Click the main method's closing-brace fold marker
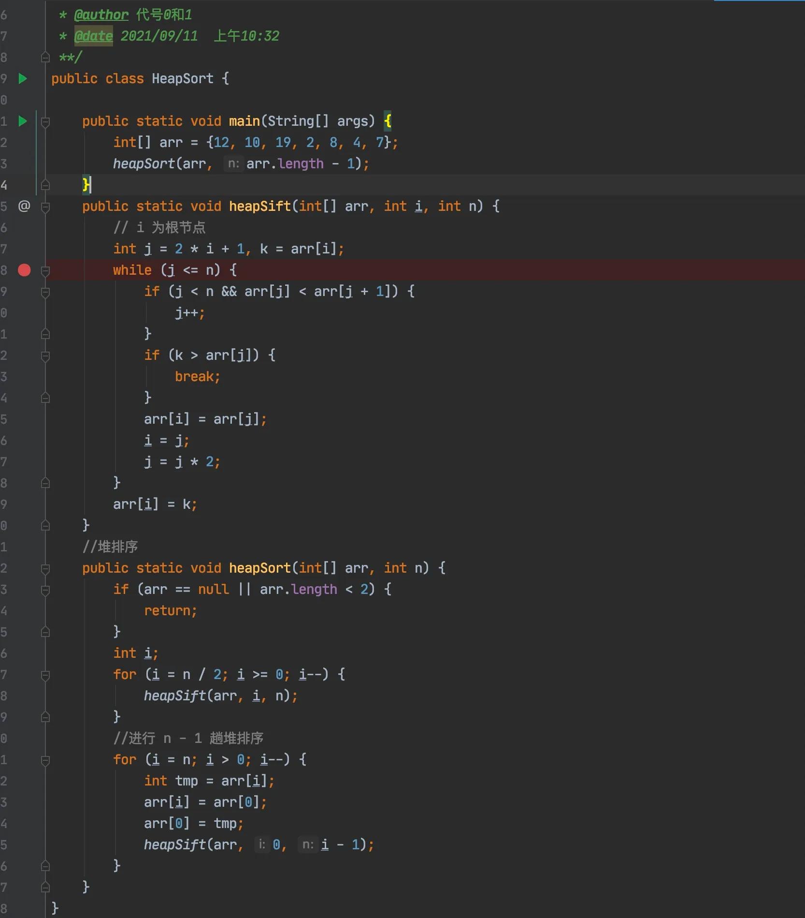 tap(45, 185)
